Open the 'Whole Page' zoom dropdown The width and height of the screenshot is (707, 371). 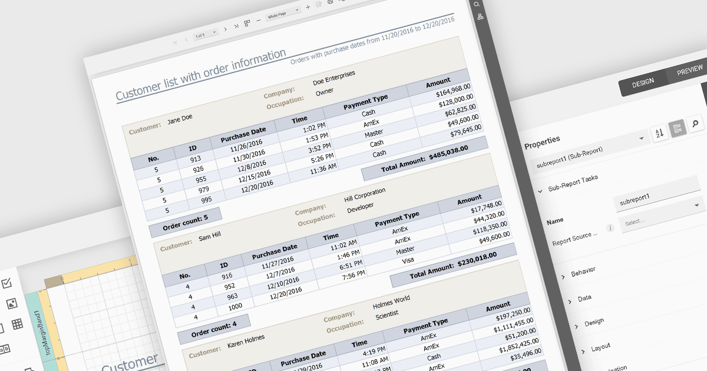tap(283, 14)
